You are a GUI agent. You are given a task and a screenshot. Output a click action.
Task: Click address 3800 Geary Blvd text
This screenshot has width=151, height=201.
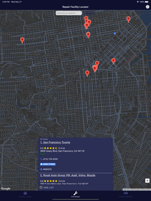(x=62, y=151)
